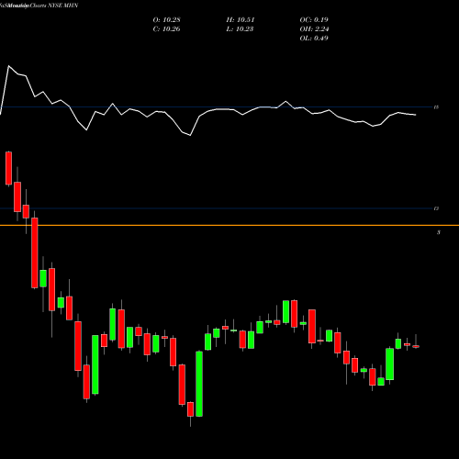459x459 pixels.
Task: Click the axis label '5' below the orange line
Action: click(x=439, y=232)
